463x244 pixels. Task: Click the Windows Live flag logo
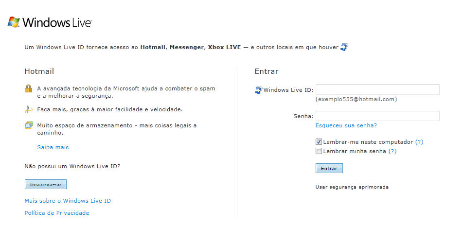(x=14, y=22)
